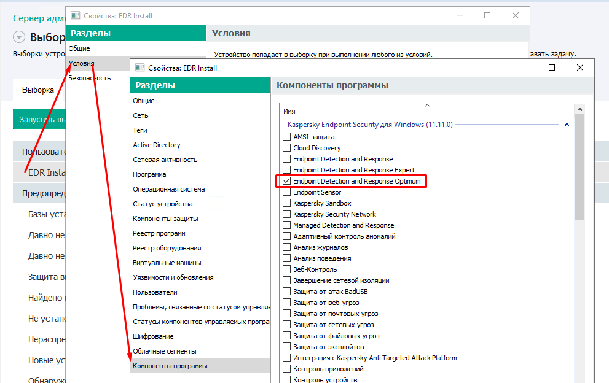Check the Веб-Контроль checkbox
This screenshot has width=609, height=383.
286,269
